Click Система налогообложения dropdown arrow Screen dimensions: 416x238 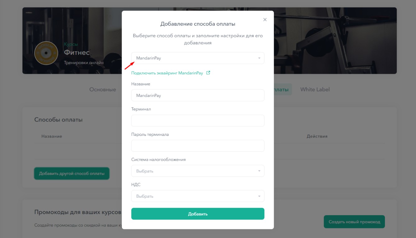tap(259, 171)
